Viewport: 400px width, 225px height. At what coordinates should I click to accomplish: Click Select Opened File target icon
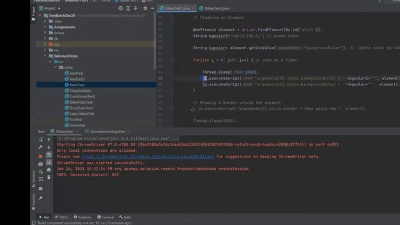(121, 8)
